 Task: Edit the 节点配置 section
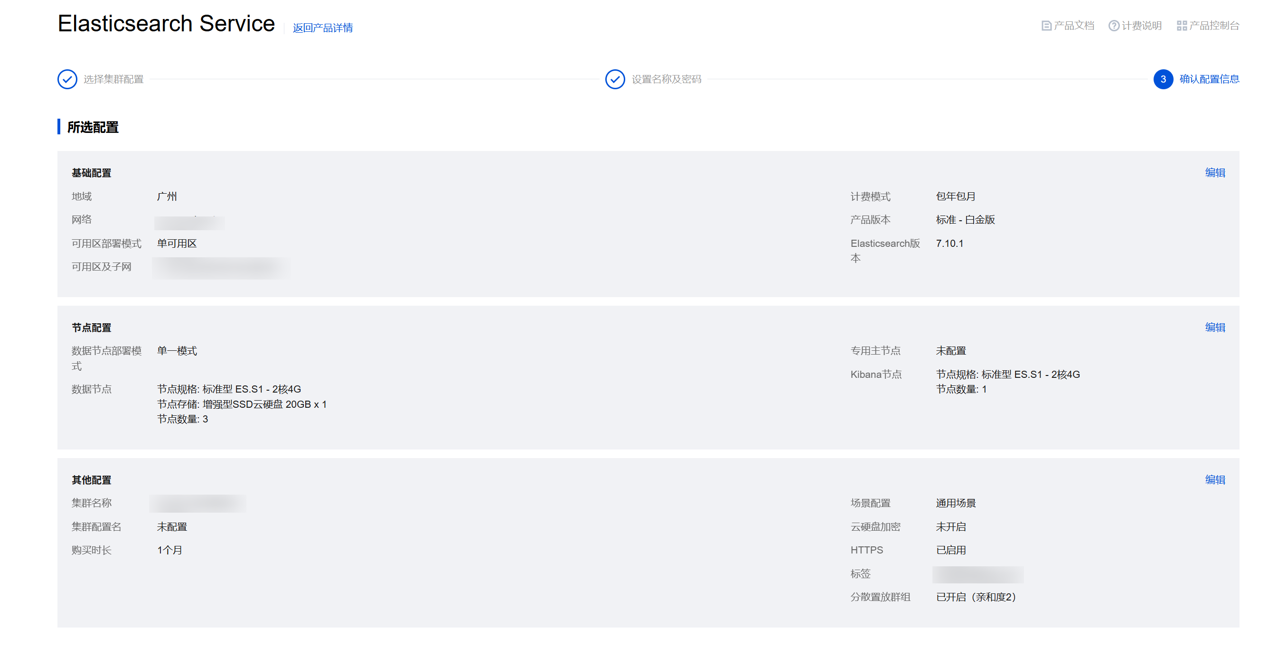click(1215, 327)
